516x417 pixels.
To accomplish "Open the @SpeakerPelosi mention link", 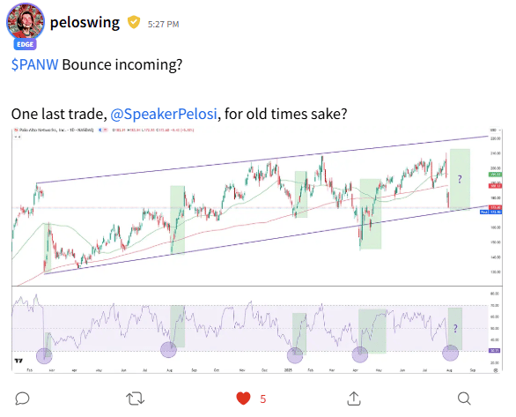I will pyautogui.click(x=164, y=114).
